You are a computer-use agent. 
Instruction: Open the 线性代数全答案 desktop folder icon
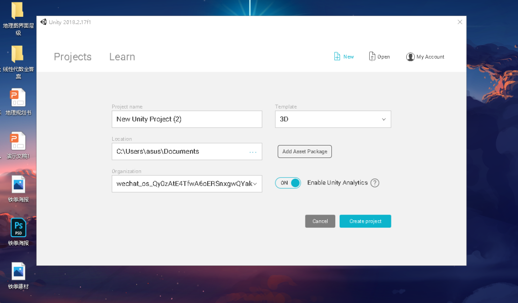click(18, 54)
